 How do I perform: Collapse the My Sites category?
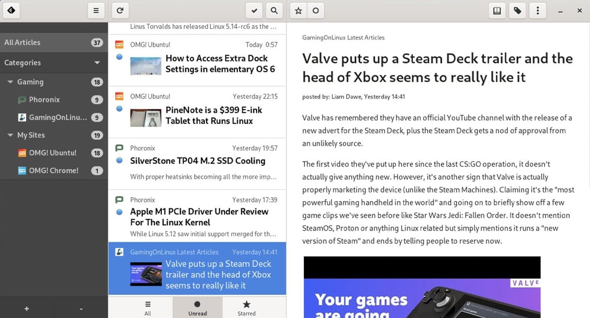(10, 135)
